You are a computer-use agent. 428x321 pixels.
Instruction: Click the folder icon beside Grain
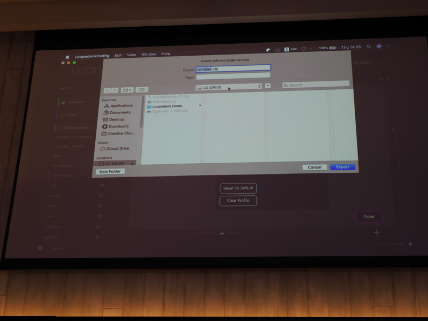(x=100, y=216)
